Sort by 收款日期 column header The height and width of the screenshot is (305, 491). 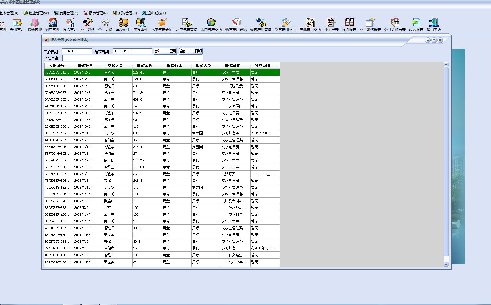click(x=88, y=66)
